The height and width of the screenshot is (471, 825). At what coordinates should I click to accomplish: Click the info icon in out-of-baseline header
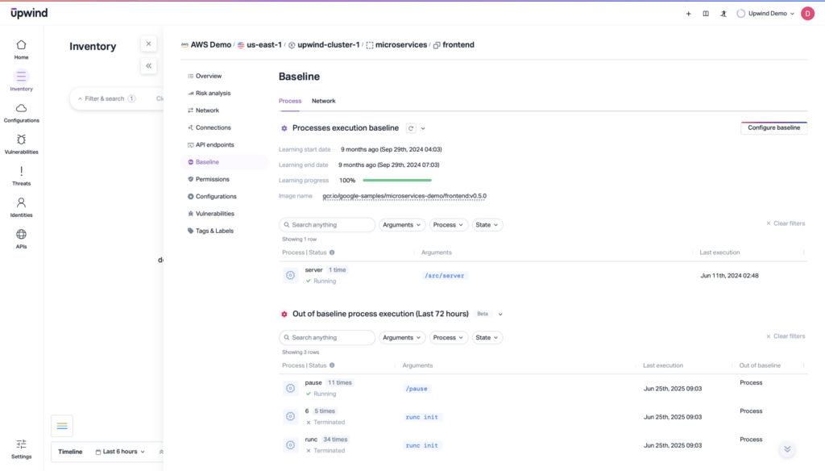pyautogui.click(x=332, y=365)
